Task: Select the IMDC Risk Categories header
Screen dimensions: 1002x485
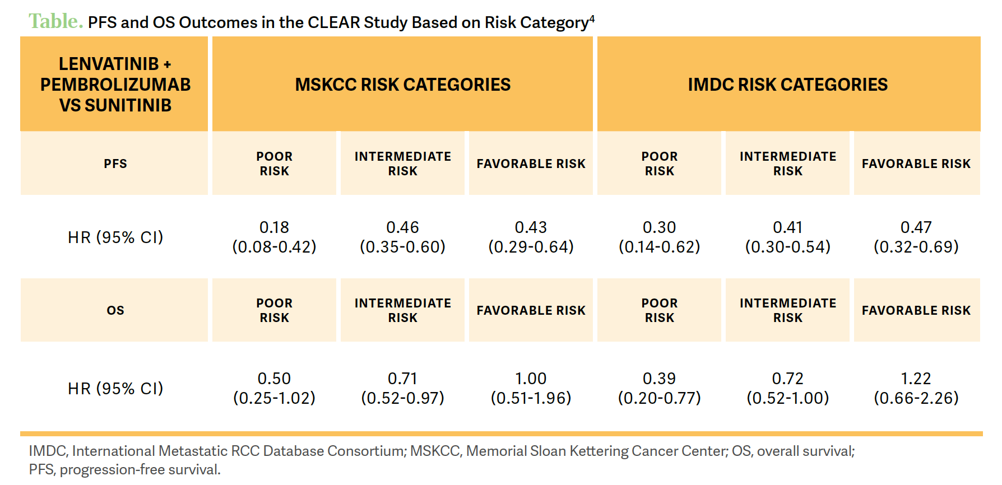Action: [788, 84]
